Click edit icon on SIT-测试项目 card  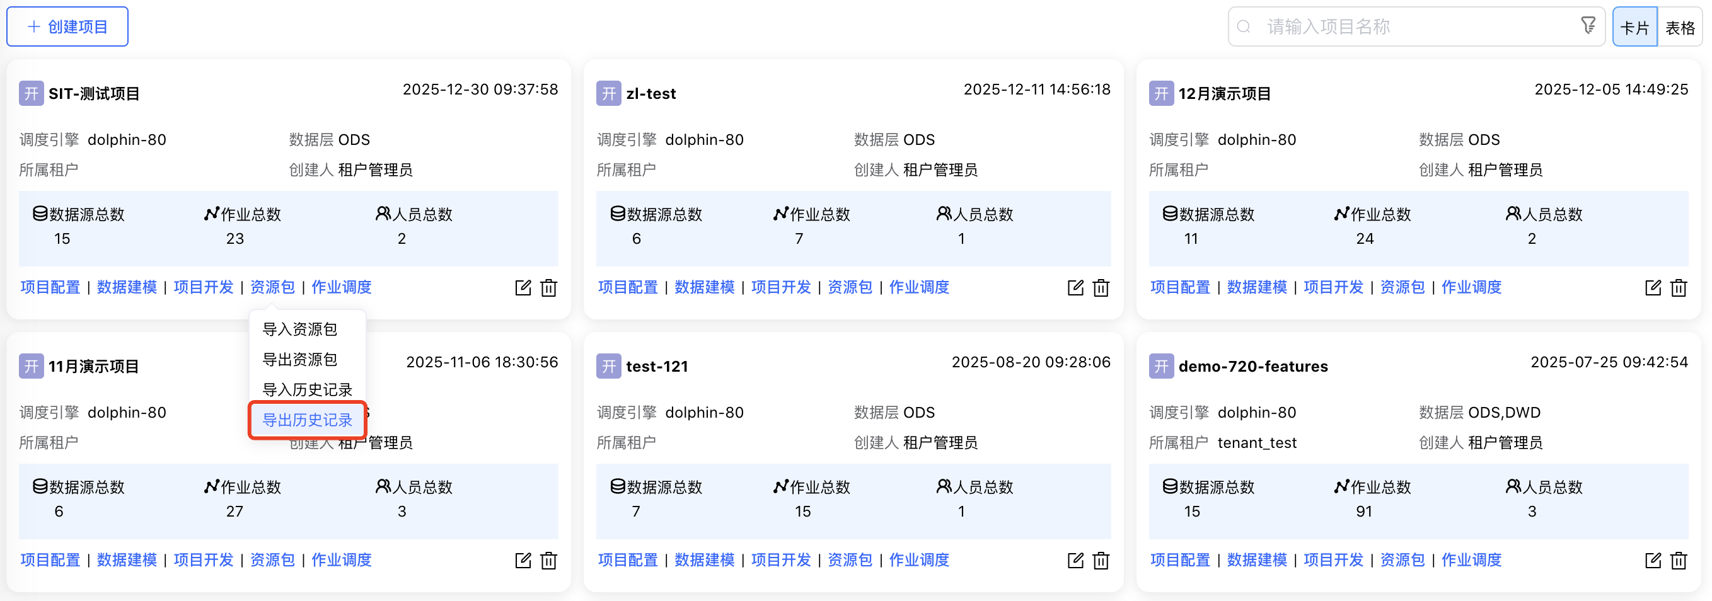[523, 287]
